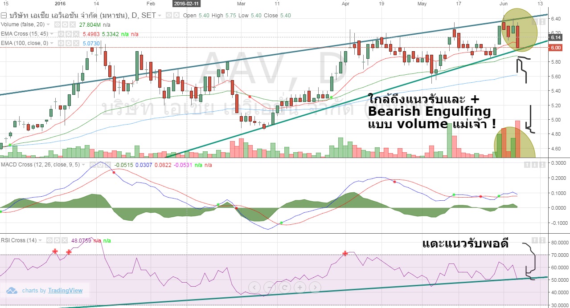Click the Apr label on the time axis
The height and width of the screenshot is (308, 570).
(345, 3)
